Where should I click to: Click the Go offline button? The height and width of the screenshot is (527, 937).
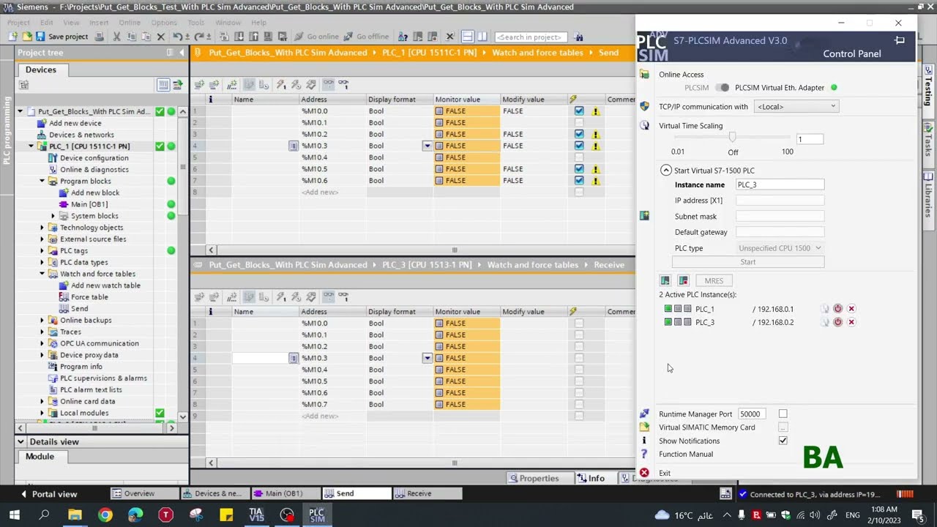(366, 37)
